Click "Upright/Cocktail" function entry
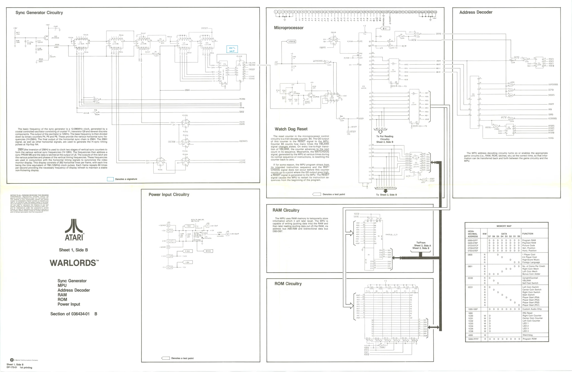The width and height of the screenshot is (572, 372). pos(531,278)
